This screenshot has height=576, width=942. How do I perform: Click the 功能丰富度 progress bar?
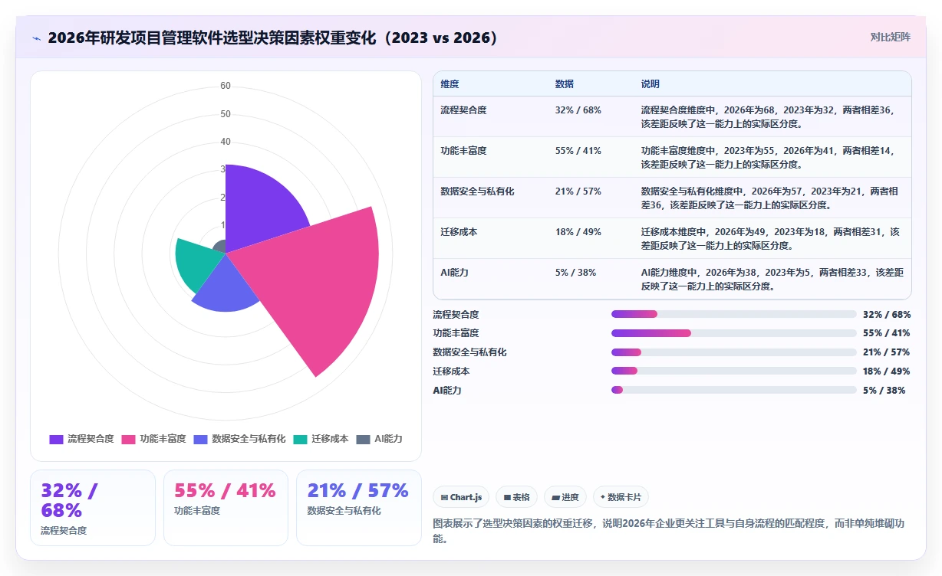pos(733,333)
